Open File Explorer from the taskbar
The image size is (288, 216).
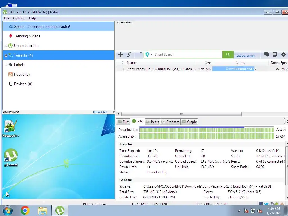tap(42, 211)
